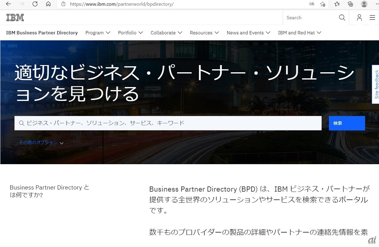
Task: Click the blue 検索 button
Action: tap(347, 123)
